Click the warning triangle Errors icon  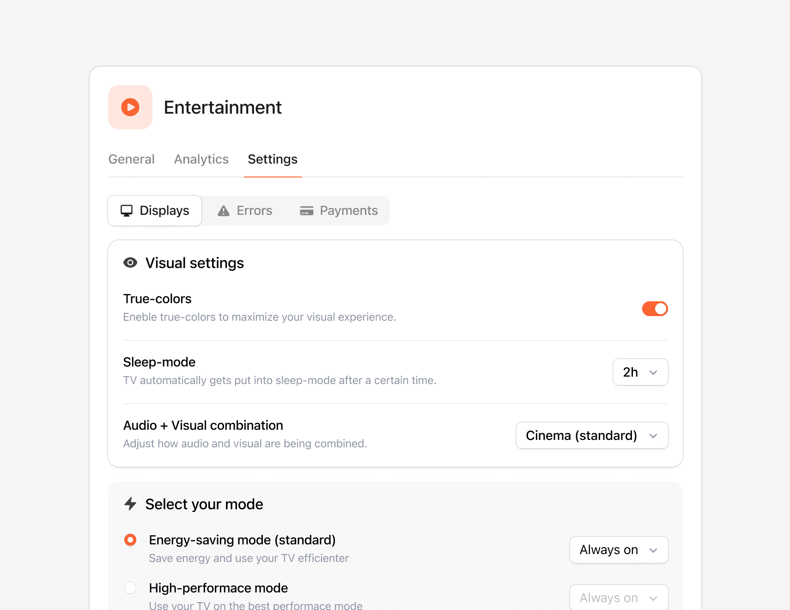[224, 211]
